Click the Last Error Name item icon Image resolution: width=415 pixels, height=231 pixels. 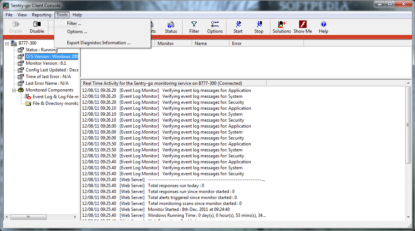click(20, 83)
